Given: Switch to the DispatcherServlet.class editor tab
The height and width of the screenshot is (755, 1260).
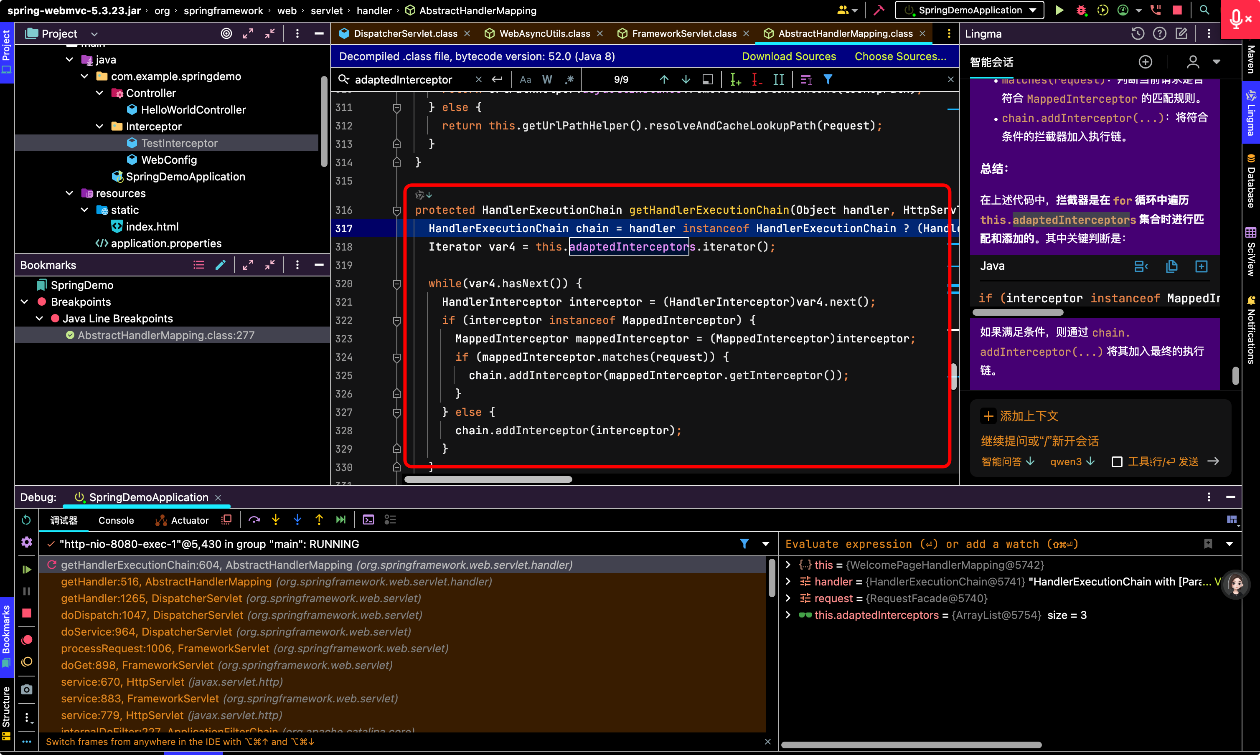Looking at the screenshot, I should point(405,33).
